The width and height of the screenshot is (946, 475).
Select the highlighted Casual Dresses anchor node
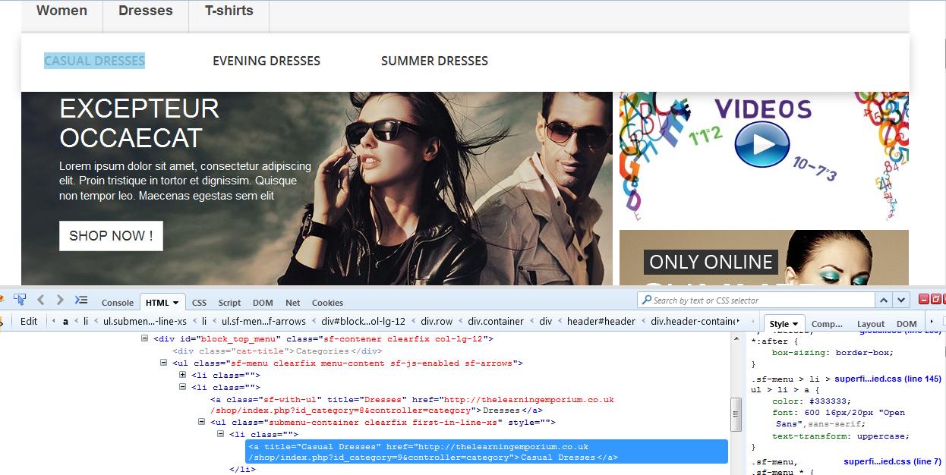tap(487, 451)
